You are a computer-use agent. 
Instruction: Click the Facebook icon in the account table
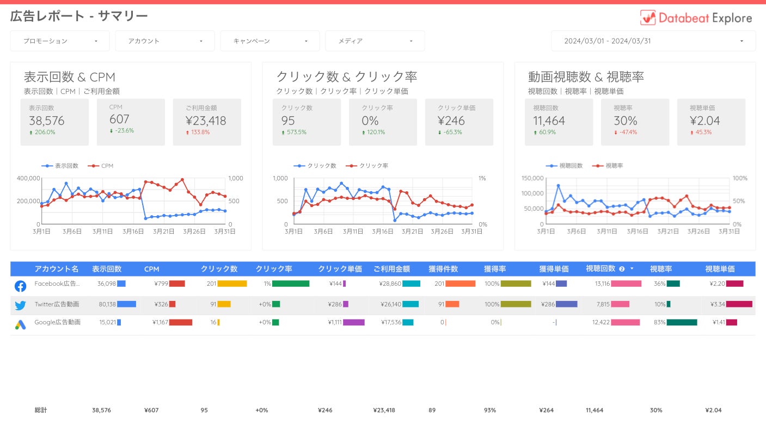[20, 286]
